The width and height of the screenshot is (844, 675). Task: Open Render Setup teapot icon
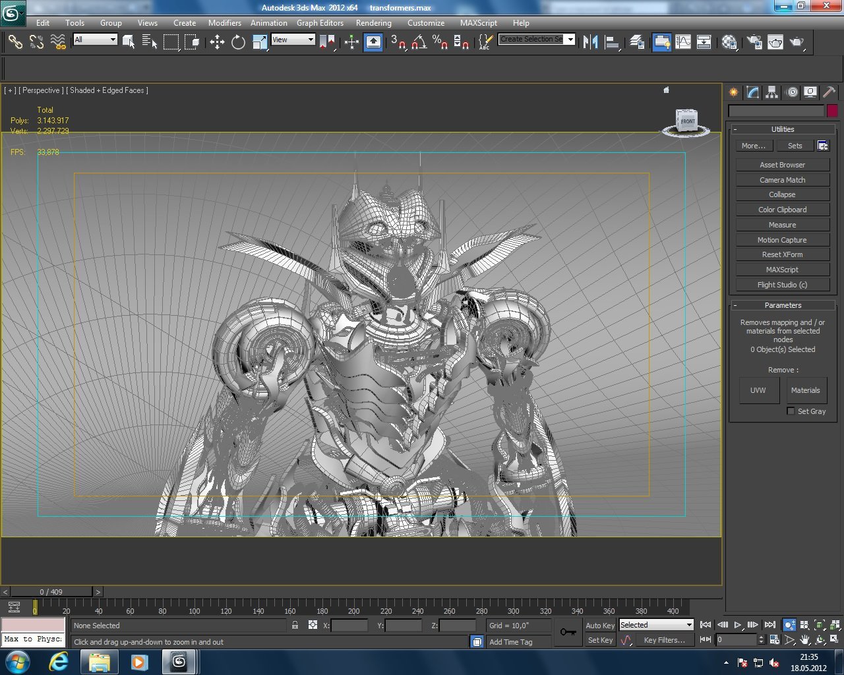click(x=754, y=42)
